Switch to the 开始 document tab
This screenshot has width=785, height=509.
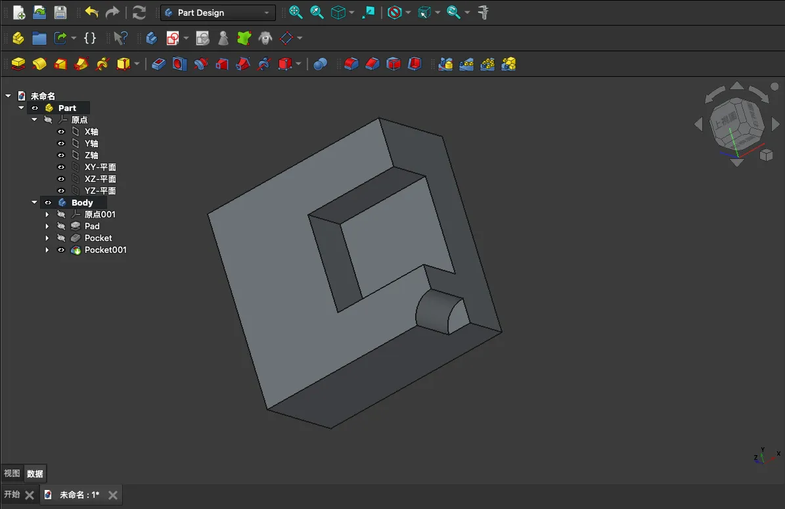click(12, 495)
